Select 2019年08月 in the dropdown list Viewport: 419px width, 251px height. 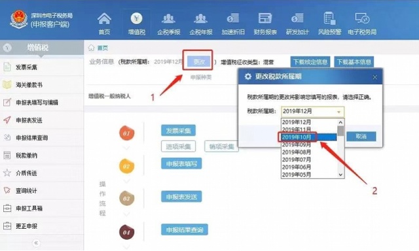click(x=309, y=152)
